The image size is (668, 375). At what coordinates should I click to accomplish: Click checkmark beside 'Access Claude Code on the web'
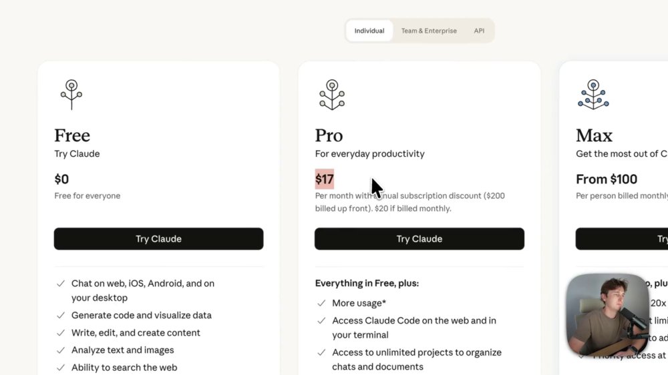click(321, 320)
